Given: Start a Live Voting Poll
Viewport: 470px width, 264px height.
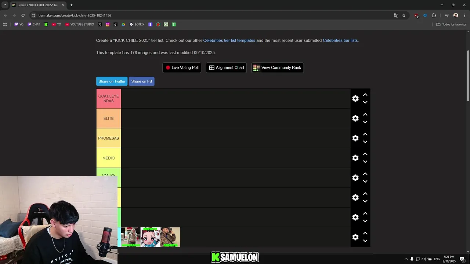Looking at the screenshot, I should pyautogui.click(x=182, y=67).
